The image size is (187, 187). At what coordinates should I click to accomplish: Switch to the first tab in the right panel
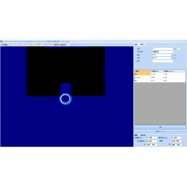tap(136, 45)
